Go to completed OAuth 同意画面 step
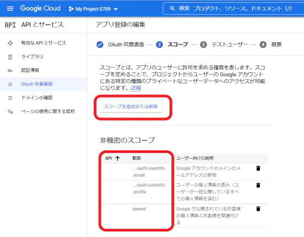The image size is (304, 237). point(120,44)
